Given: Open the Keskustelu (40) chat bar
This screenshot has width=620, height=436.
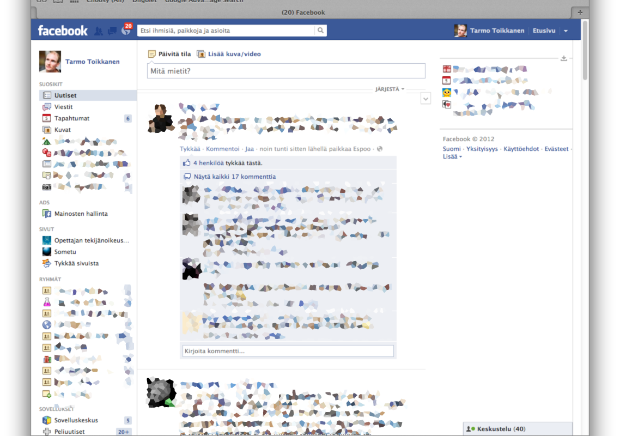Looking at the screenshot, I should click(x=518, y=429).
